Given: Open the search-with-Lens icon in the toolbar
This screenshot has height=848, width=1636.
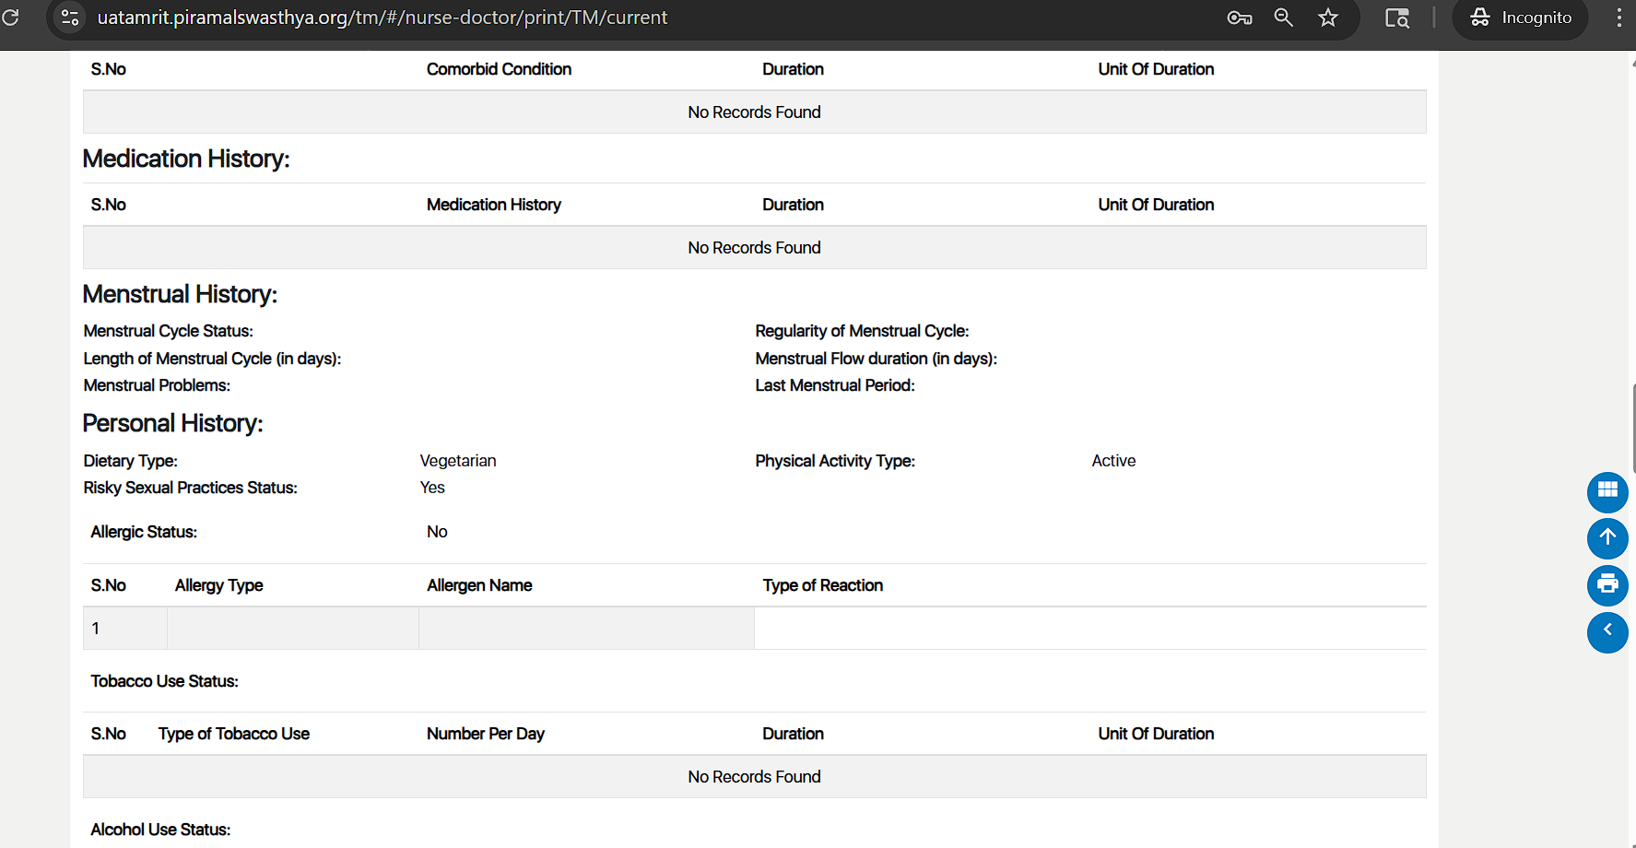Looking at the screenshot, I should (x=1397, y=18).
